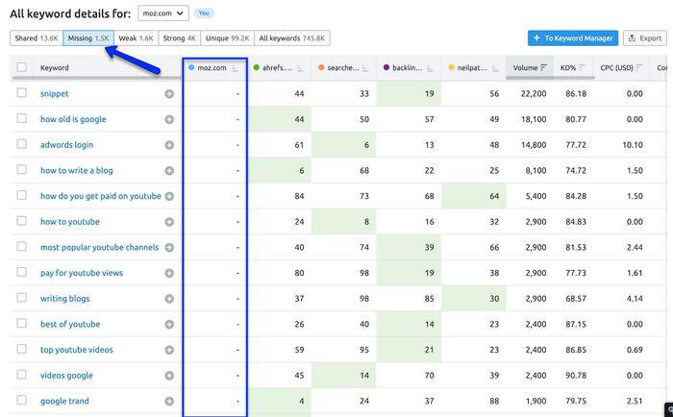This screenshot has width=673, height=417.
Task: Click plus icon next to google trand
Action: (x=169, y=401)
